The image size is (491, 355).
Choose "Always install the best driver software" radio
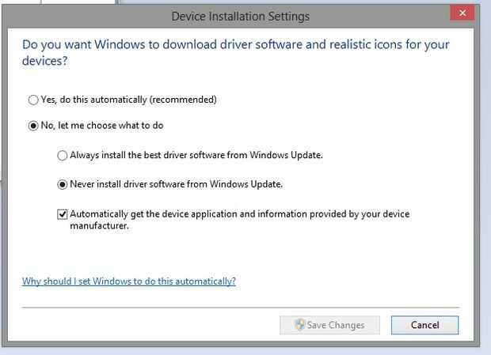point(62,156)
